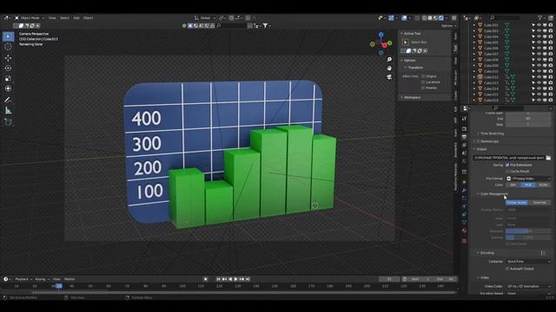Select the RGBA color mode button
Image resolution: width=556 pixels, height=312 pixels.
[x=543, y=185]
